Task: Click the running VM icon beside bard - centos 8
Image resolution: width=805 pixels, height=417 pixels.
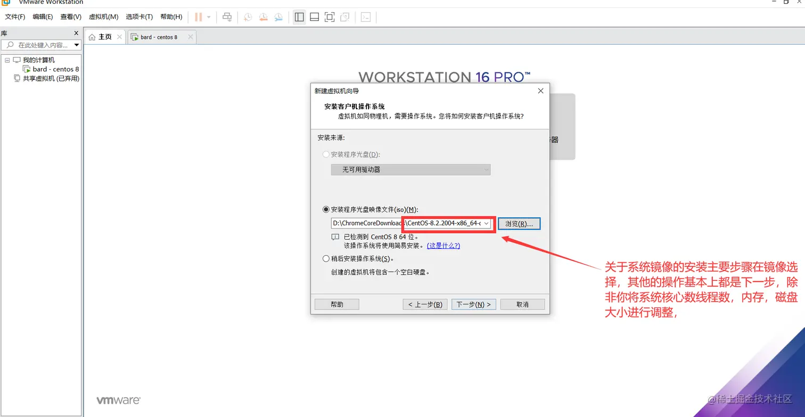Action: pyautogui.click(x=27, y=69)
